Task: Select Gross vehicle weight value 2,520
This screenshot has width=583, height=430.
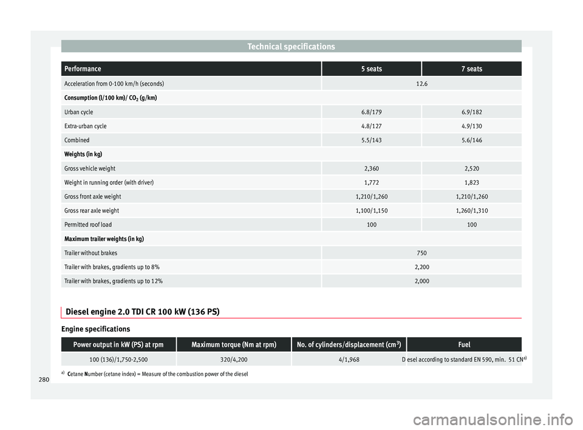Action: 471,168
